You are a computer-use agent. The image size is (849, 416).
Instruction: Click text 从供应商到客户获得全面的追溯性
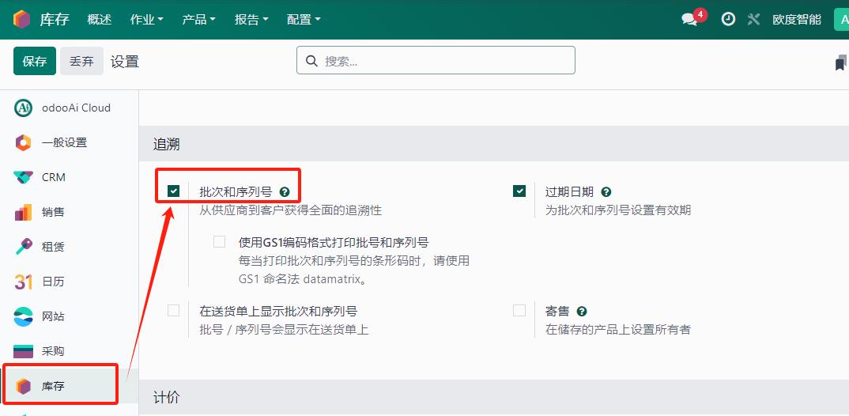pos(291,210)
